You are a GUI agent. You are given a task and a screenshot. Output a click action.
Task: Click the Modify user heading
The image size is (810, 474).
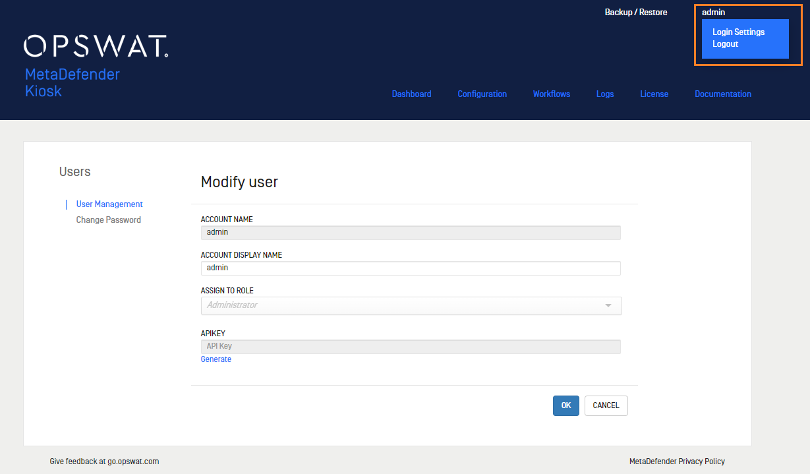tap(239, 182)
